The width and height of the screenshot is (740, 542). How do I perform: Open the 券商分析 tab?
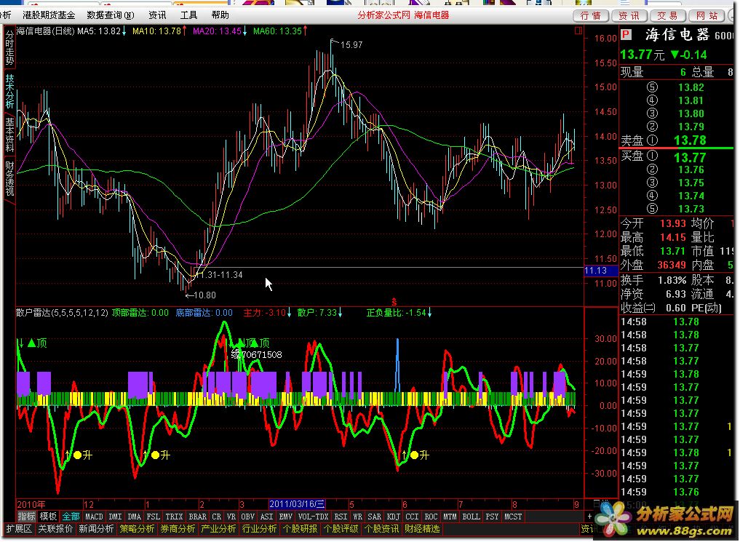(x=178, y=529)
